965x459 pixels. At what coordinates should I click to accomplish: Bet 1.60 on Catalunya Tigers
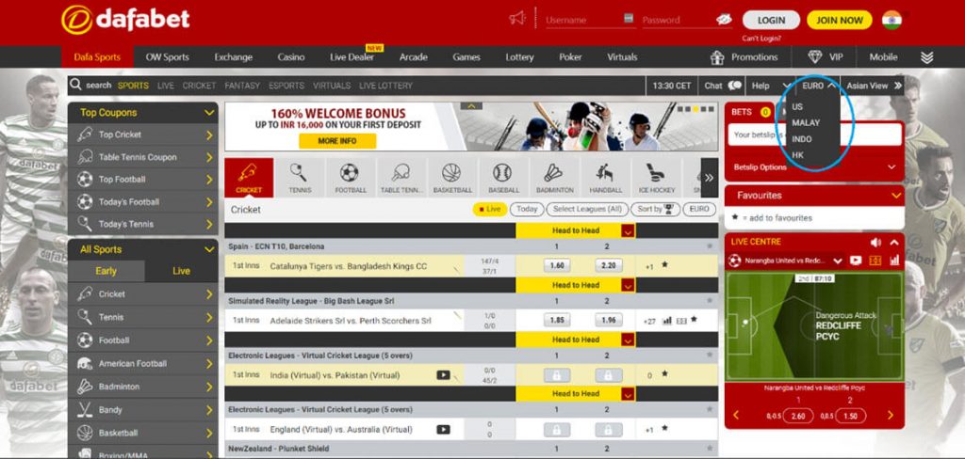(556, 266)
